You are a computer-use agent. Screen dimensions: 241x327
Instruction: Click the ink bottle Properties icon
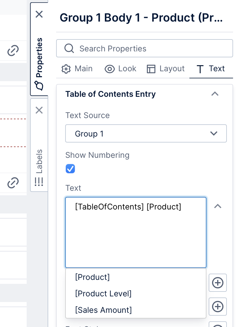coord(39,86)
